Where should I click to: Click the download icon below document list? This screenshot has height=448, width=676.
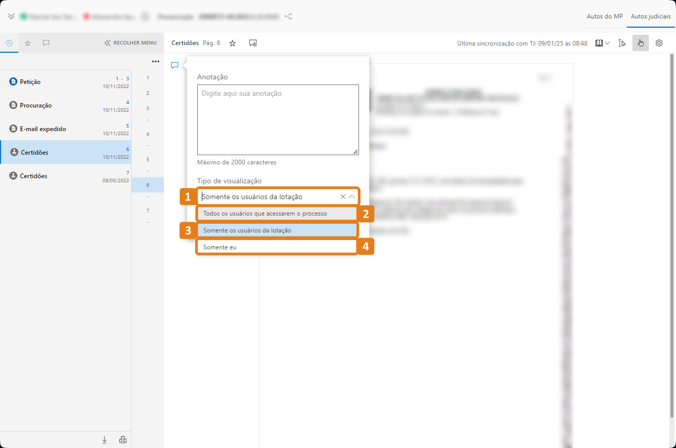[x=104, y=439]
